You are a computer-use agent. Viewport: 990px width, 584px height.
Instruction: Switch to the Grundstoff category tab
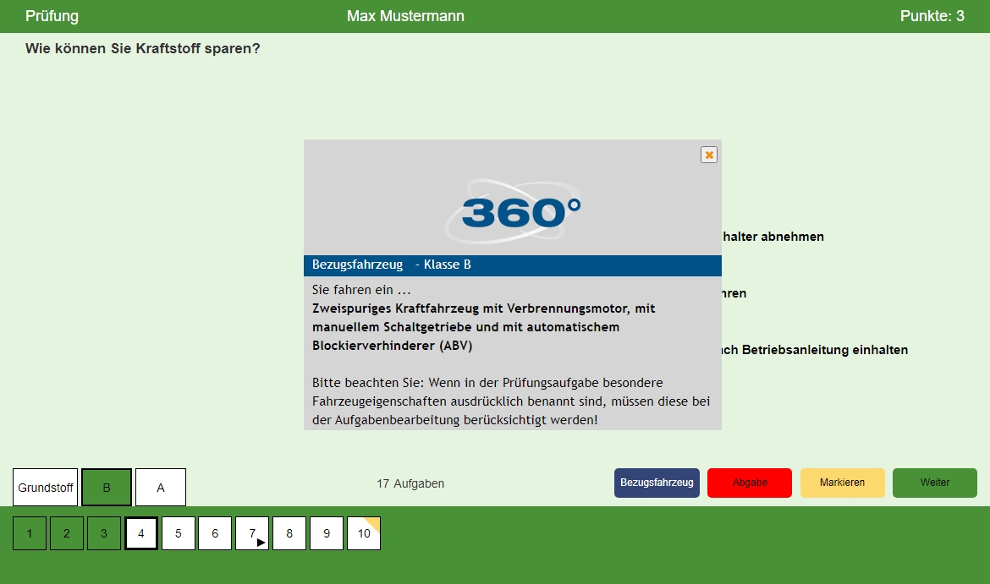tap(46, 487)
